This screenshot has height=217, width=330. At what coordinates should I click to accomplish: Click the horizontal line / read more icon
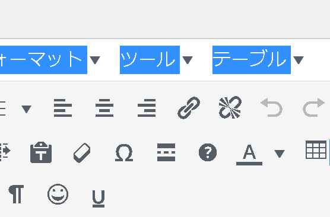tap(166, 152)
